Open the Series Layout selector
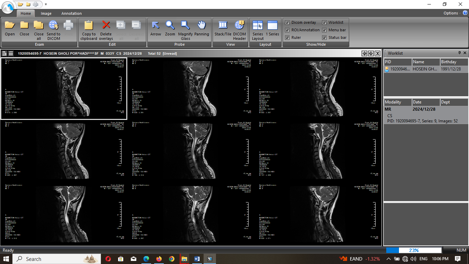Screen dimensions: 469x264 pyautogui.click(x=258, y=25)
